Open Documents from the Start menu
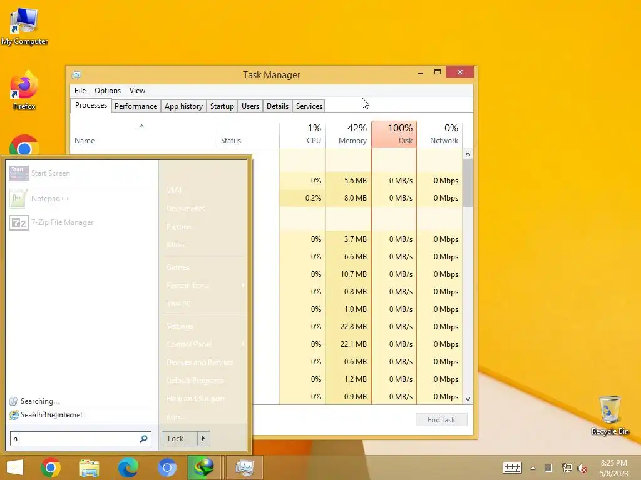Viewport: 641px width, 480px height. coord(185,209)
